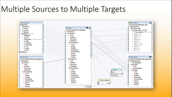Select NumPages column in BookCatalog database
The image size is (172, 97).
pyautogui.click(x=29, y=45)
